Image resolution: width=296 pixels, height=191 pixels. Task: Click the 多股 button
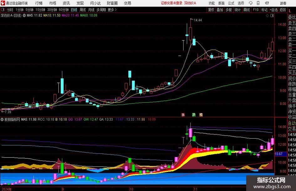click(x=229, y=10)
